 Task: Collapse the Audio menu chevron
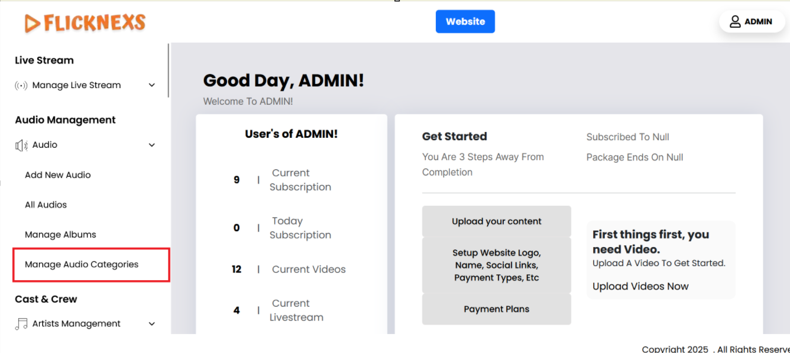[152, 145]
